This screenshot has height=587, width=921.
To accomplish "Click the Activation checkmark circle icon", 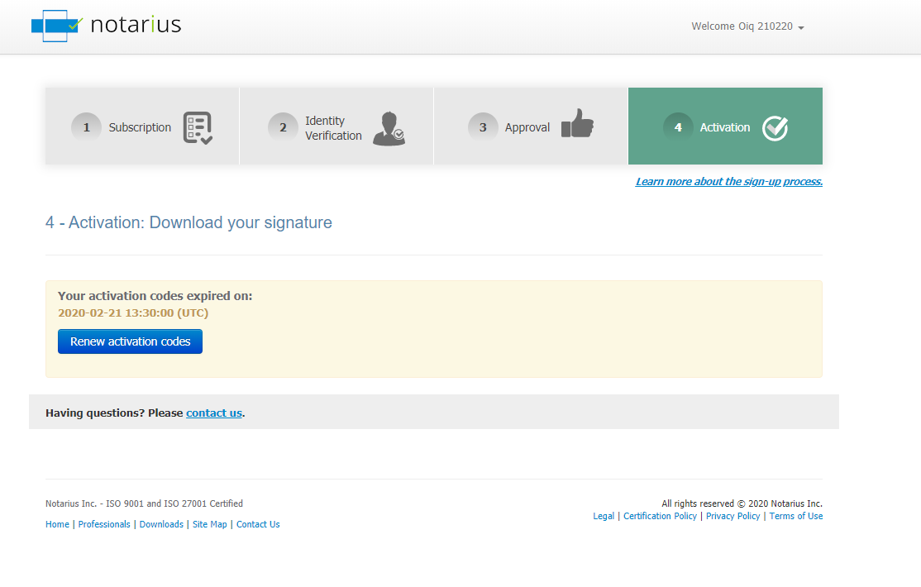I will coord(775,128).
